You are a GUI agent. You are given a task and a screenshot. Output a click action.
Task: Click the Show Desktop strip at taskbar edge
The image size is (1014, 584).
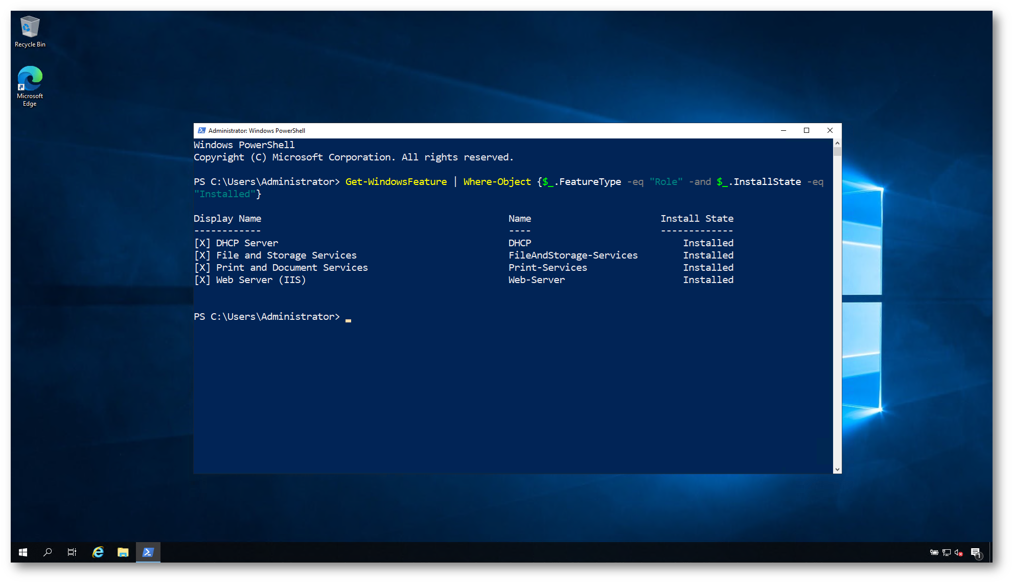point(990,552)
